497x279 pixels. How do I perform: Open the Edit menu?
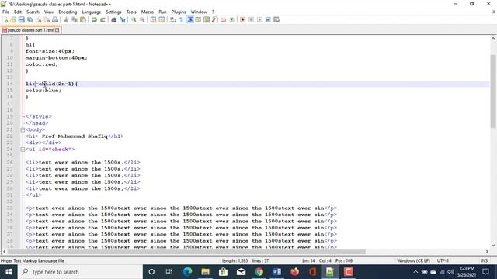click(18, 12)
